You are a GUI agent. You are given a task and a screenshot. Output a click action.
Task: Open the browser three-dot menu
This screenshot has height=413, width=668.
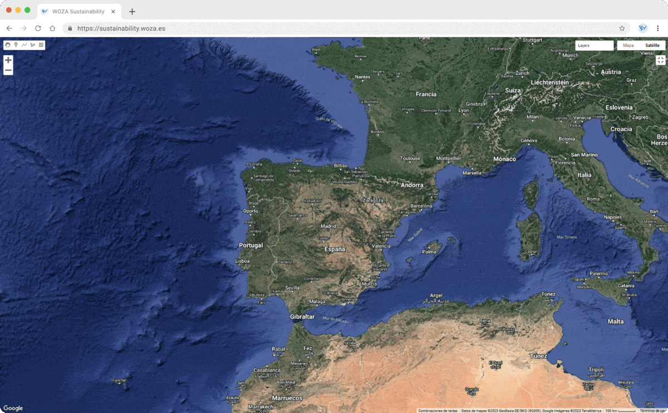657,28
